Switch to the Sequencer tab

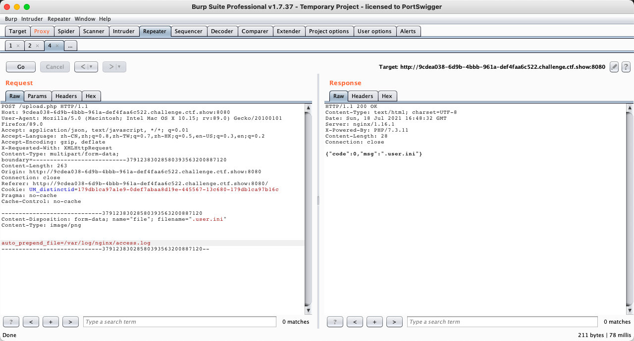(x=189, y=31)
